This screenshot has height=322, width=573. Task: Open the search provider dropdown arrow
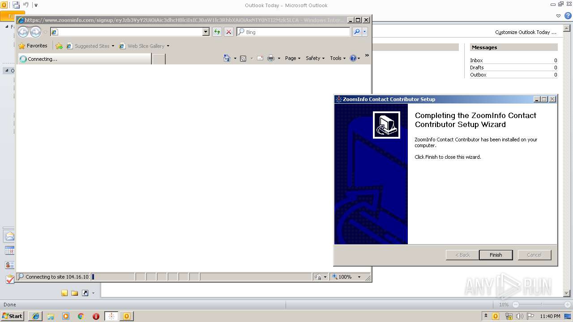pos(365,32)
